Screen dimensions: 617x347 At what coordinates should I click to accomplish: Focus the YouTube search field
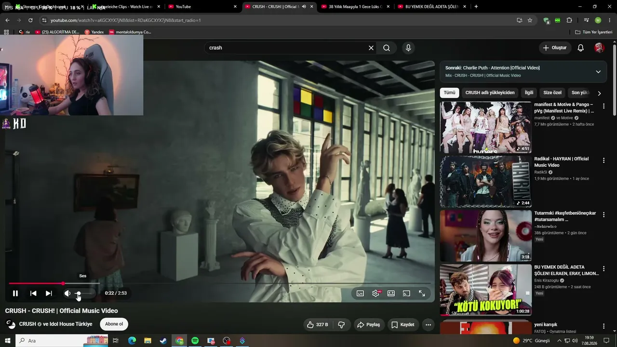286,48
